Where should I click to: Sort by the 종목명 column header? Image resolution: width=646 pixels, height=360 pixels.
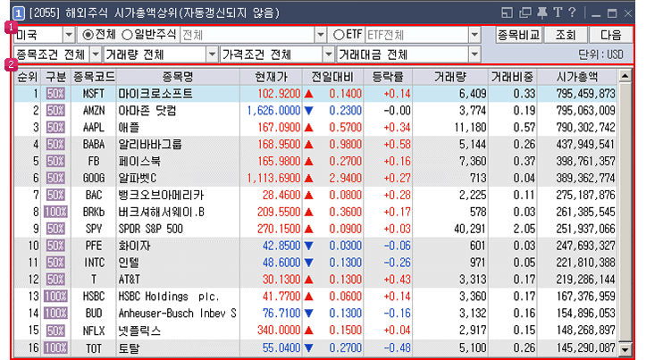[x=178, y=77]
